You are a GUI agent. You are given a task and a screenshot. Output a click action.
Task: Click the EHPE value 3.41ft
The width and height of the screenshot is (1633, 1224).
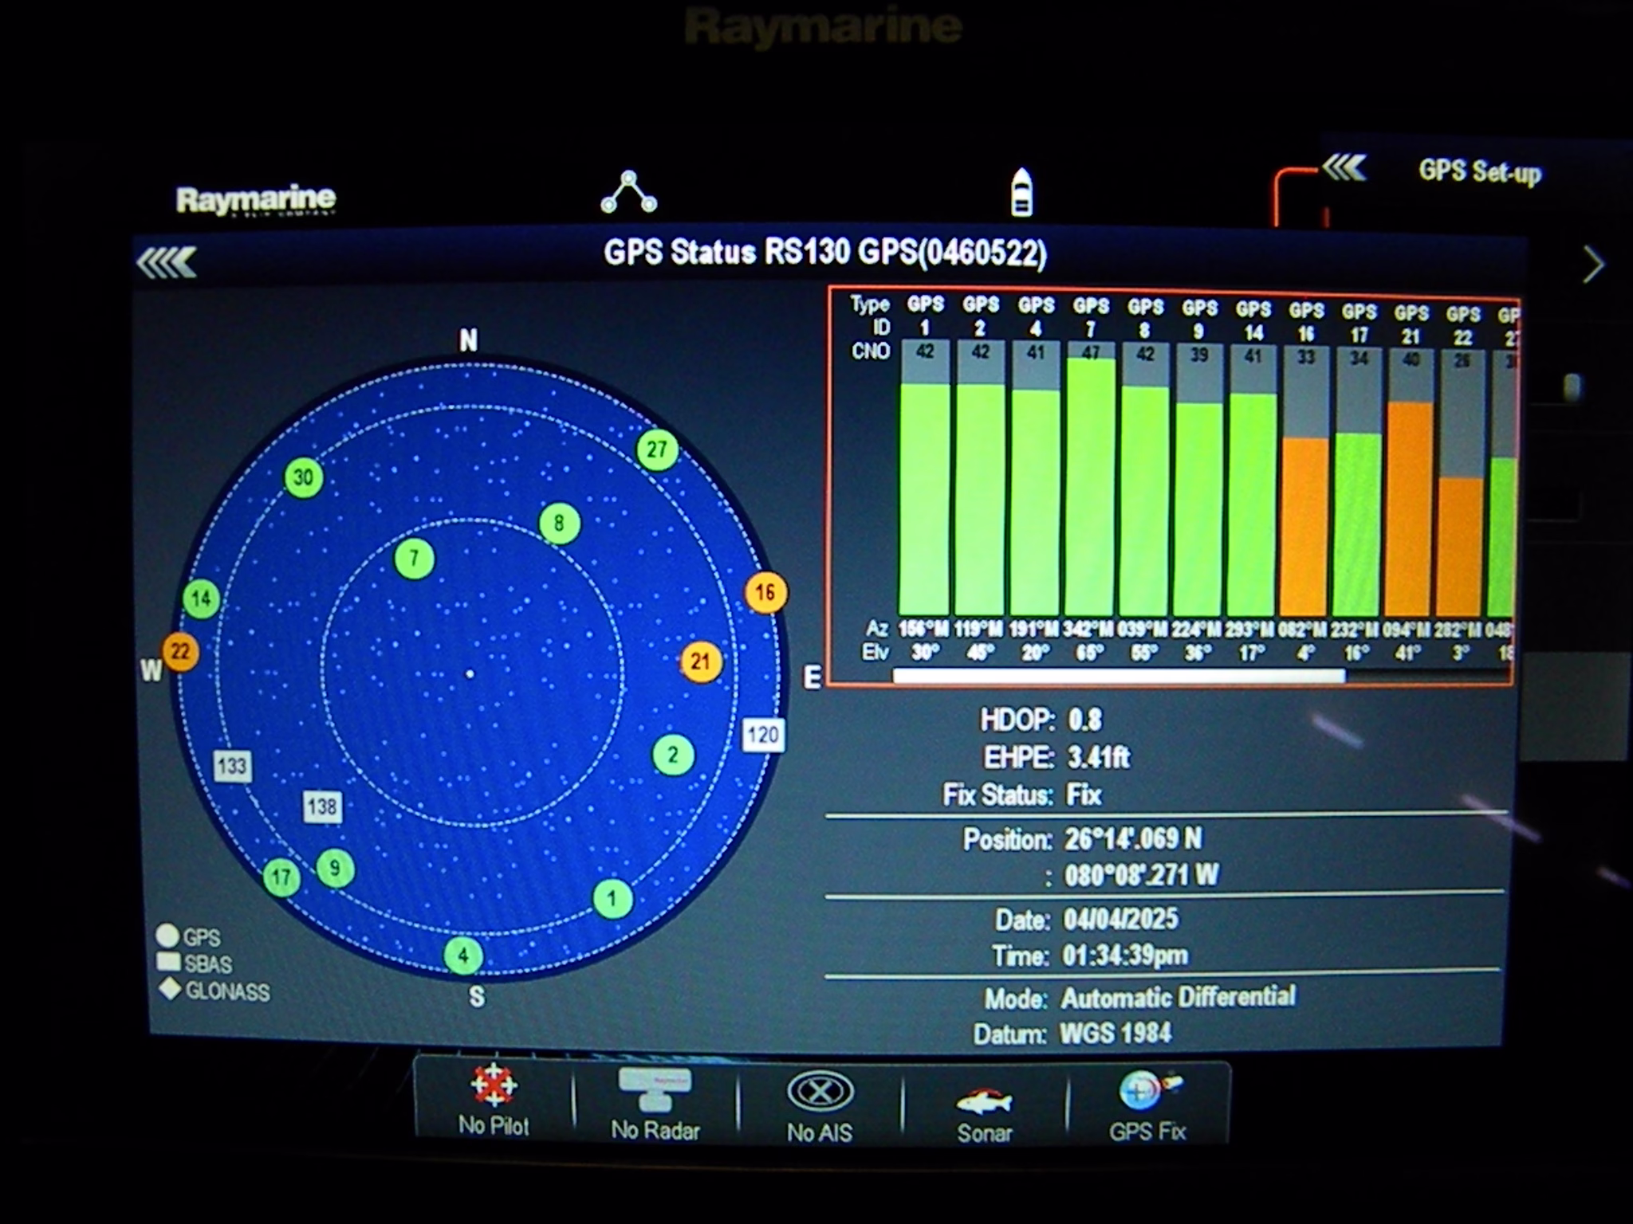tap(1099, 757)
